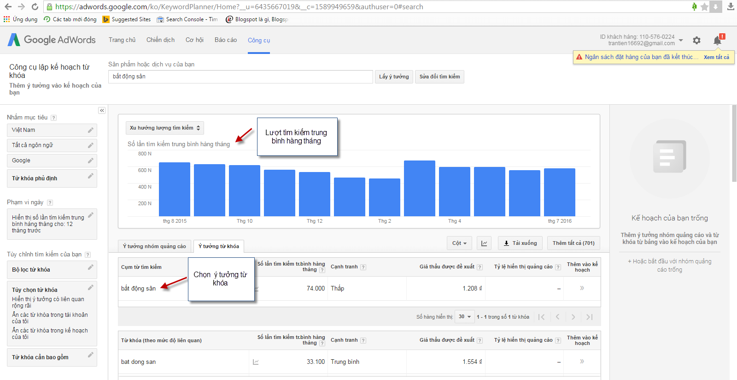Open the Công cụ menu
Screen dimensions: 737x380
(x=259, y=40)
